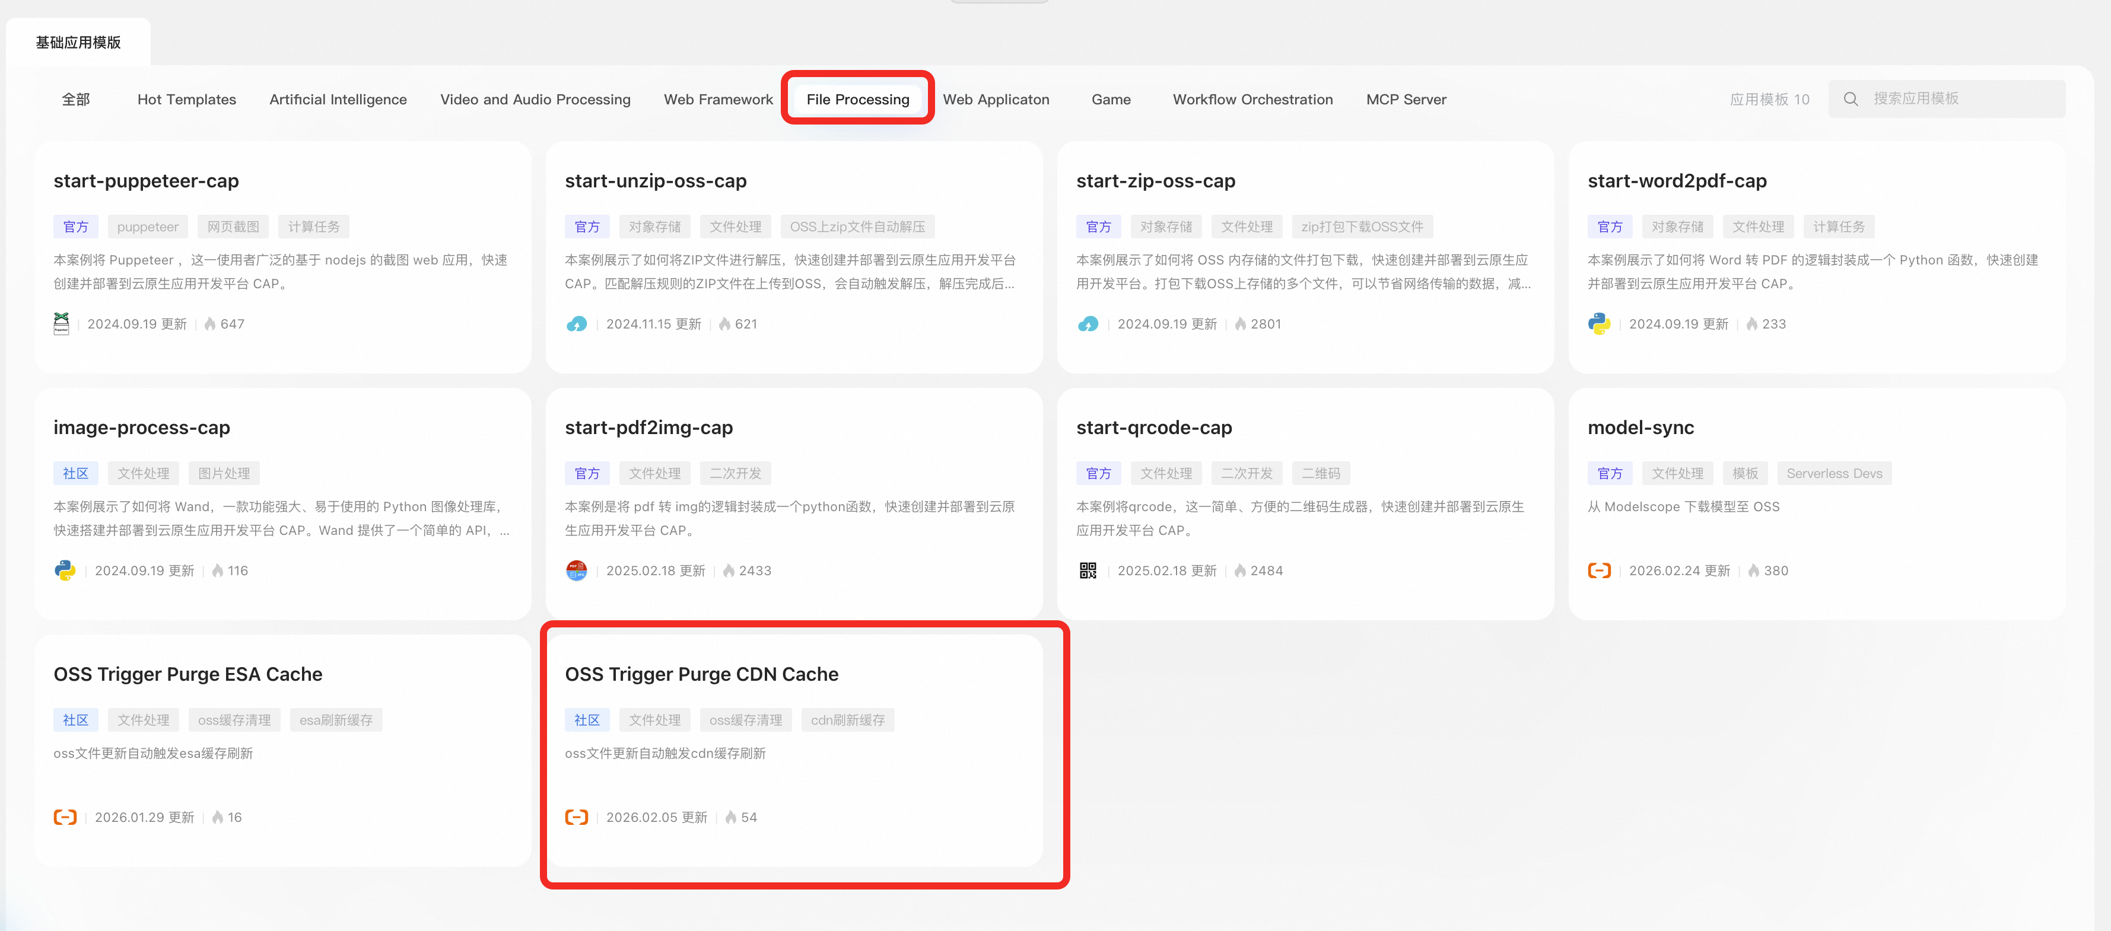Click the Python icon on start-word2pdf-cap card
2111x931 pixels.
coord(1599,323)
